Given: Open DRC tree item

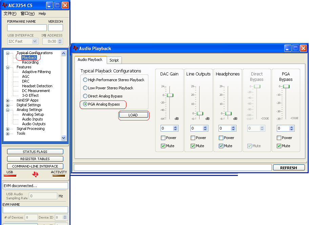Looking at the screenshot, I should click(26, 81).
